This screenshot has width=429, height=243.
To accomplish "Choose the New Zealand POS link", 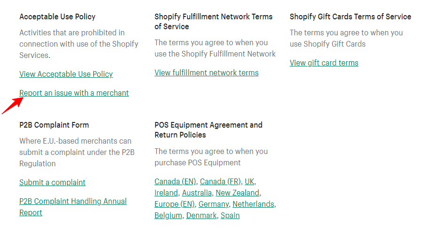I will point(237,193).
